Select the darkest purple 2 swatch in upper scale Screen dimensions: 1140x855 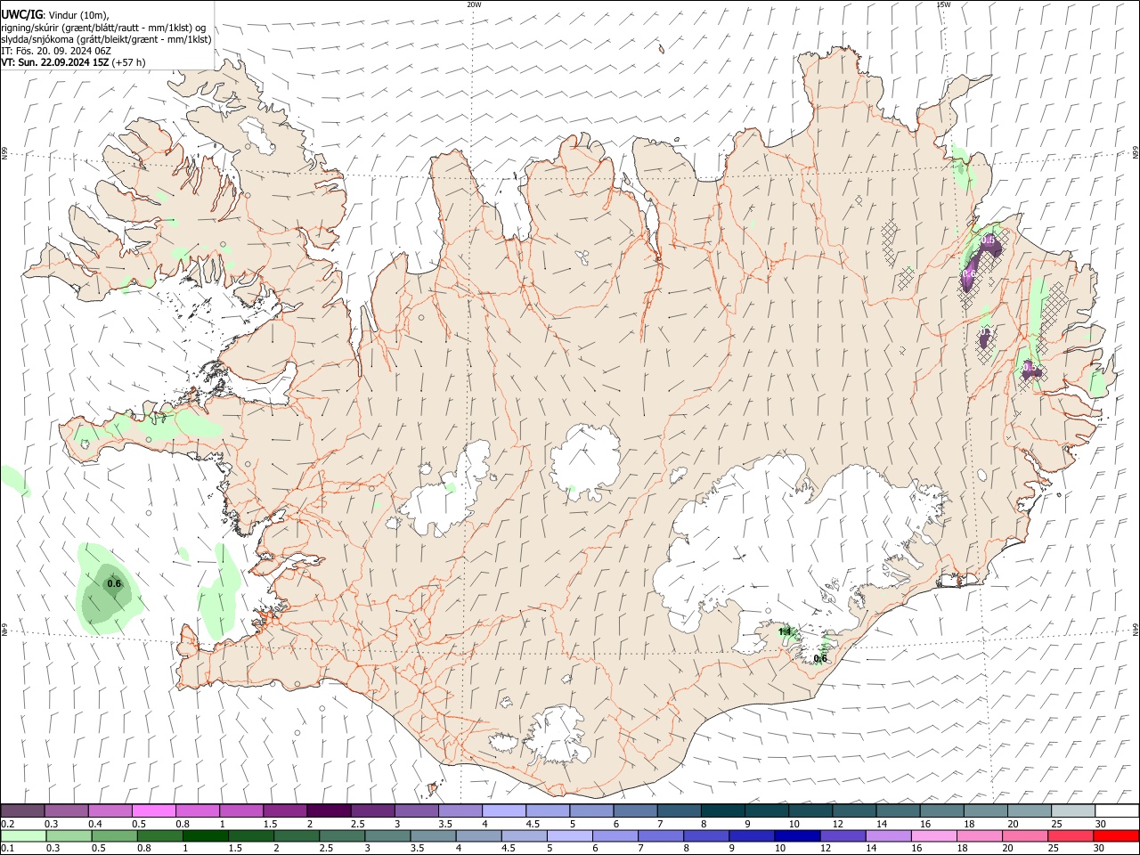329,811
